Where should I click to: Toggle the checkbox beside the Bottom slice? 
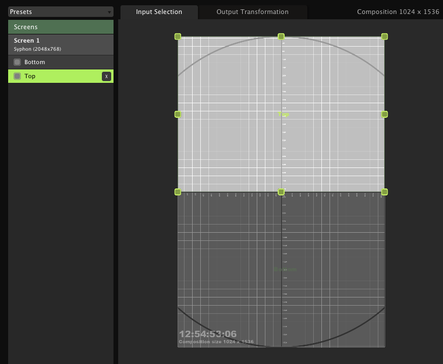click(x=17, y=62)
